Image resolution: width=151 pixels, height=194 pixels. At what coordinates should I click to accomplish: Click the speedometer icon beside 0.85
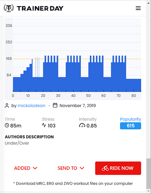(x=82, y=125)
